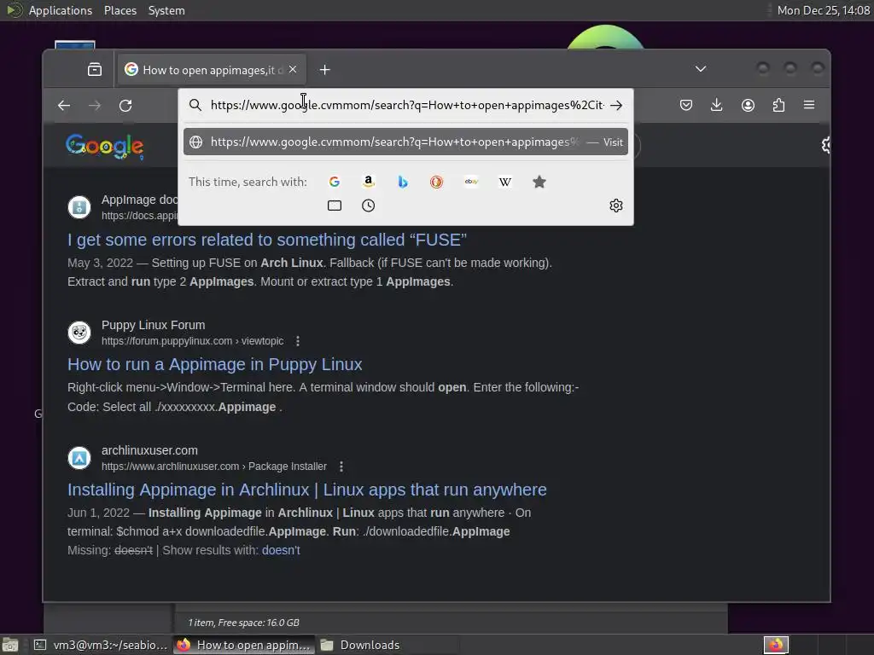Go forward one page
The height and width of the screenshot is (655, 874).
95,105
